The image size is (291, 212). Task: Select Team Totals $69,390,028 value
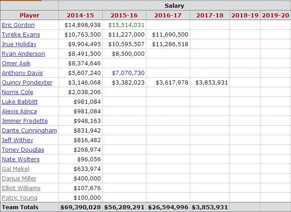81,207
